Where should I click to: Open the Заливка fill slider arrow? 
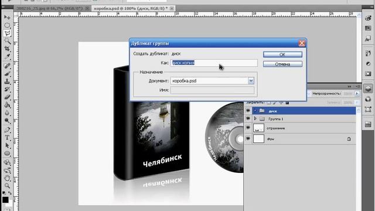357,103
